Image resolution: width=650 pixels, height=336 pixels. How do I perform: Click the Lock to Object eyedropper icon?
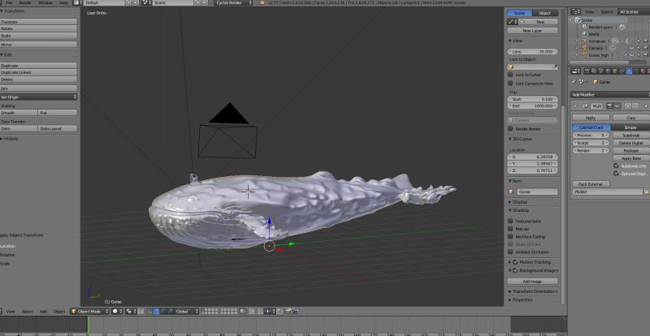click(x=555, y=67)
